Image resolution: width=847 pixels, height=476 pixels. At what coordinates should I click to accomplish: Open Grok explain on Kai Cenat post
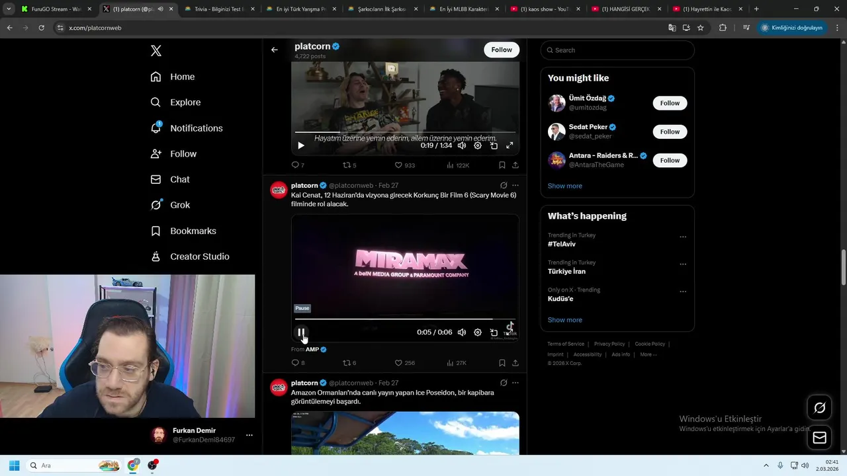(504, 186)
